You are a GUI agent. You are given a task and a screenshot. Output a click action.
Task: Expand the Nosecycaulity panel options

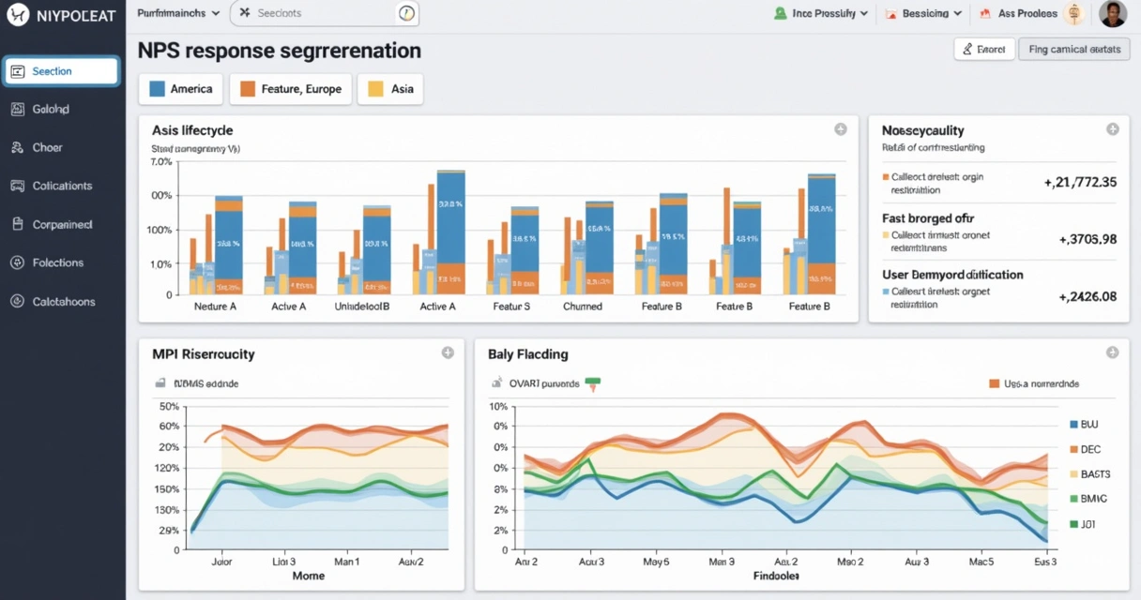point(1113,129)
